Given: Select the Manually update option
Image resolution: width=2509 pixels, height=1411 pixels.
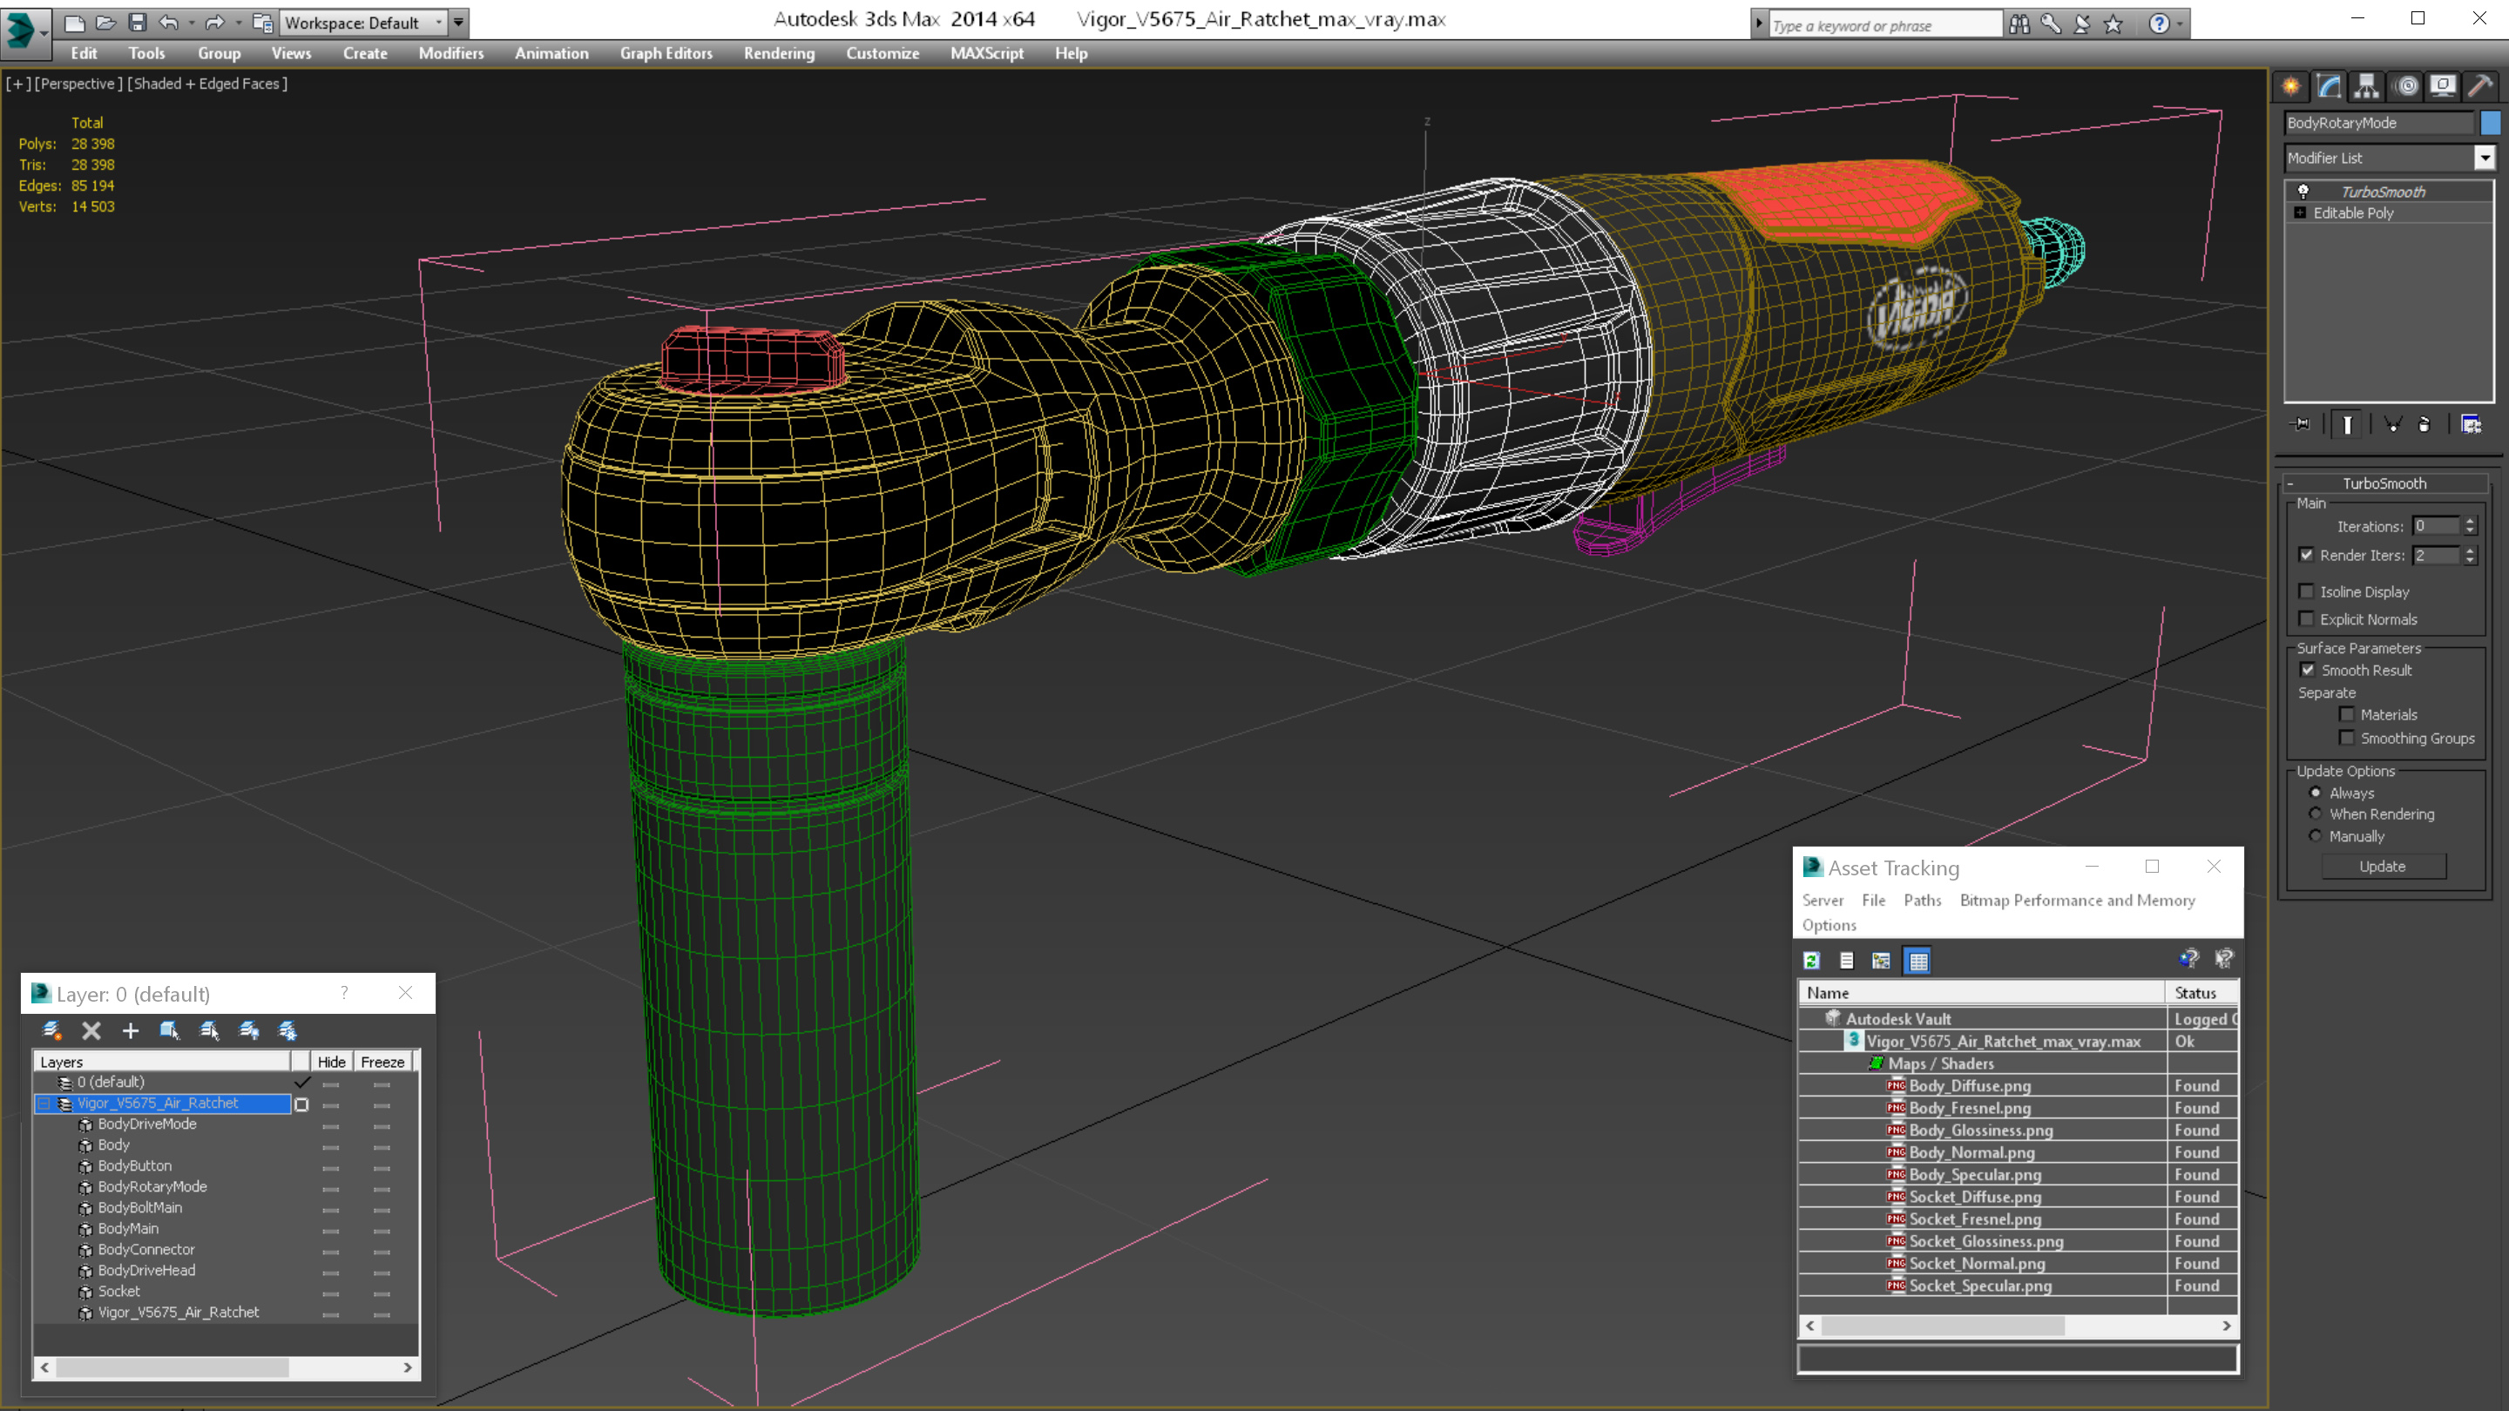Looking at the screenshot, I should coord(2316,836).
